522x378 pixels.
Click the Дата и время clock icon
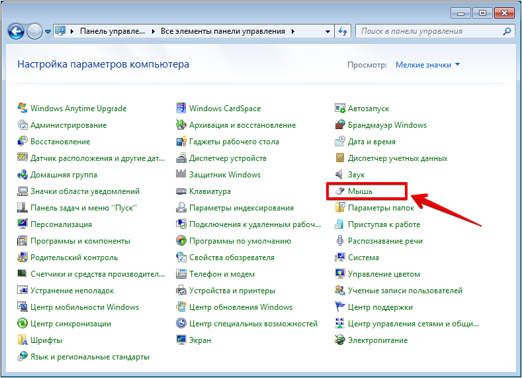click(340, 141)
